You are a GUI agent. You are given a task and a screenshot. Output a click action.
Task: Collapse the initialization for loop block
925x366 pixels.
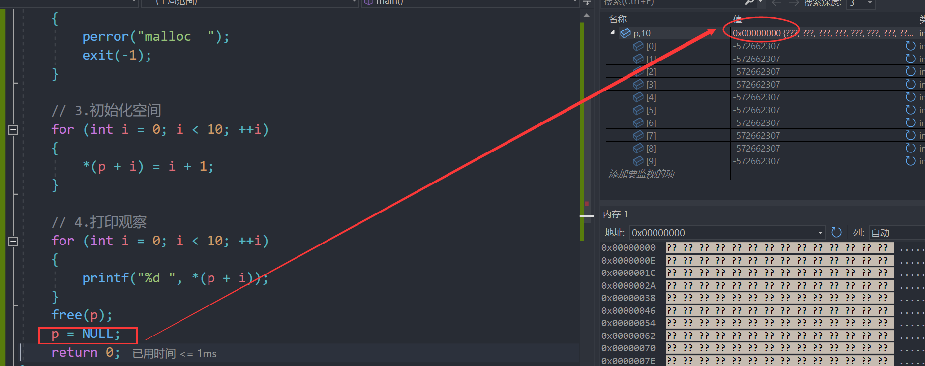[13, 130]
